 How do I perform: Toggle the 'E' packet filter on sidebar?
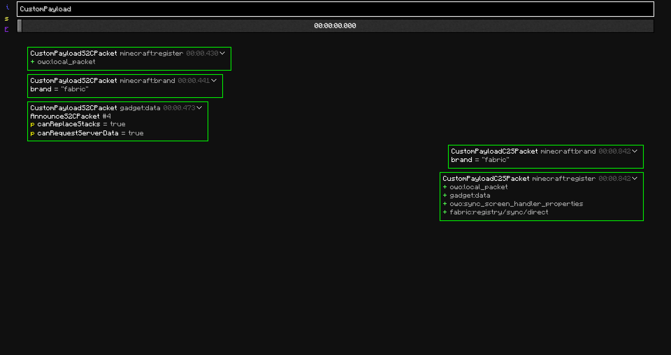[6, 30]
